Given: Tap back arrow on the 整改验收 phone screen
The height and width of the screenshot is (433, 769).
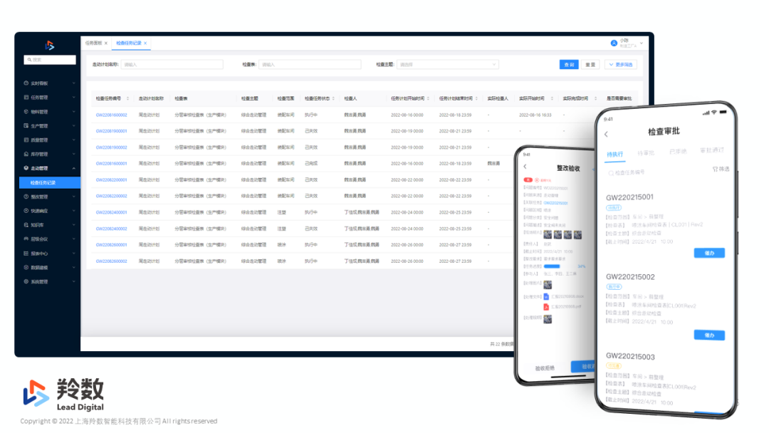Looking at the screenshot, I should pos(525,167).
